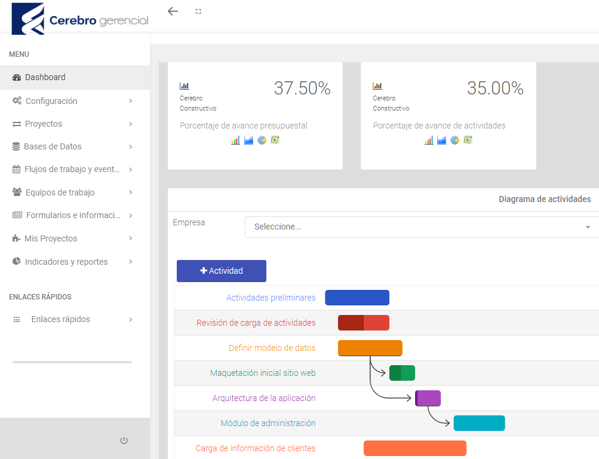Screen dimensions: 599x459
Task: Expand the Proyectos submenu
Action: [x=72, y=124]
